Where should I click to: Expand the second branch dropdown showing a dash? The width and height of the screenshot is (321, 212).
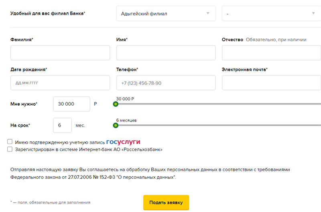(271, 14)
